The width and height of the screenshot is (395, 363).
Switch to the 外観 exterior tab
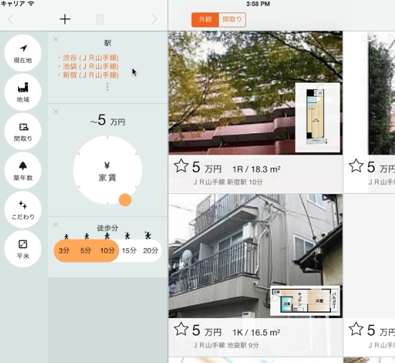(205, 20)
